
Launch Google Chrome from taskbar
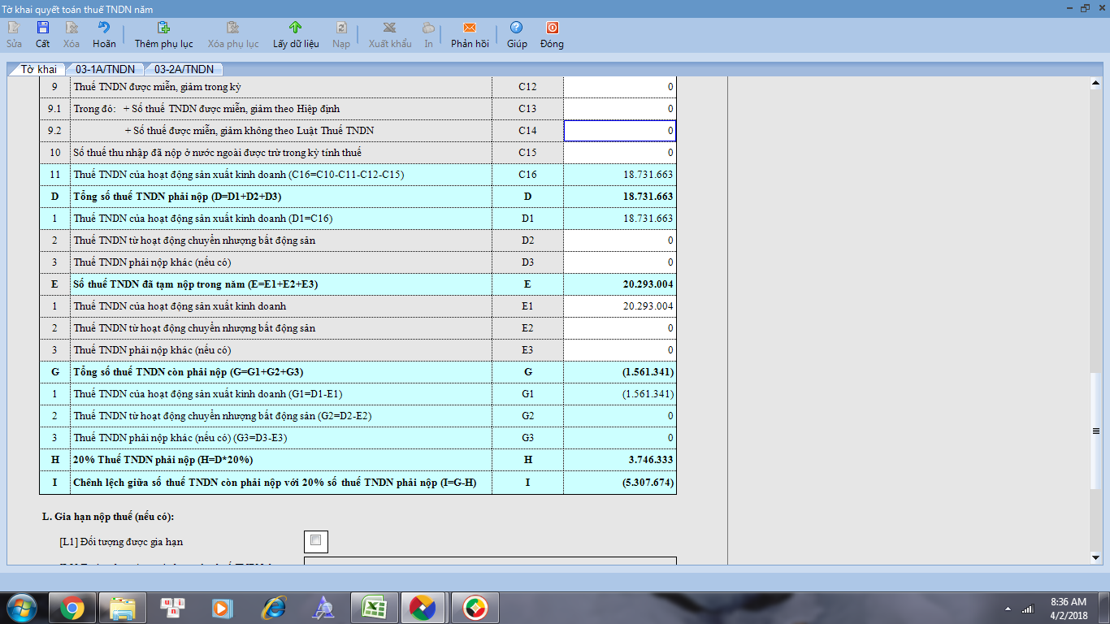[72, 607]
